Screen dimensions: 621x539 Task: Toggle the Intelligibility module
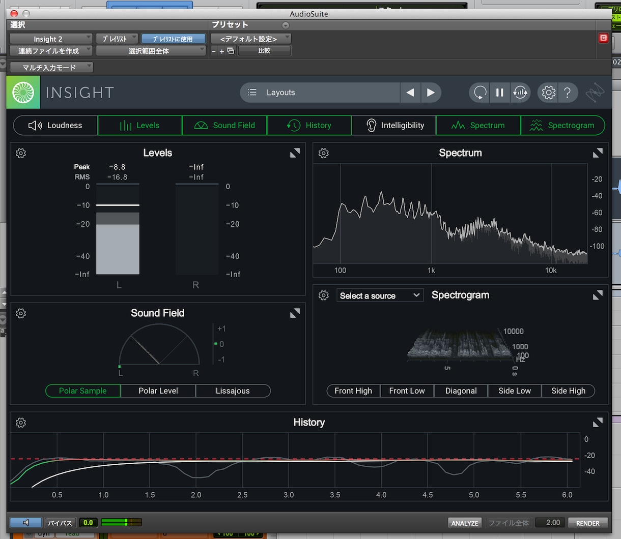coord(393,125)
